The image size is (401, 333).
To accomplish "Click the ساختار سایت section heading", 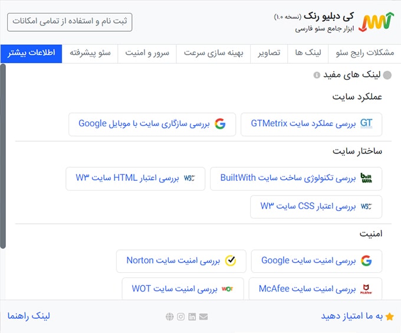I will pos(357,151).
